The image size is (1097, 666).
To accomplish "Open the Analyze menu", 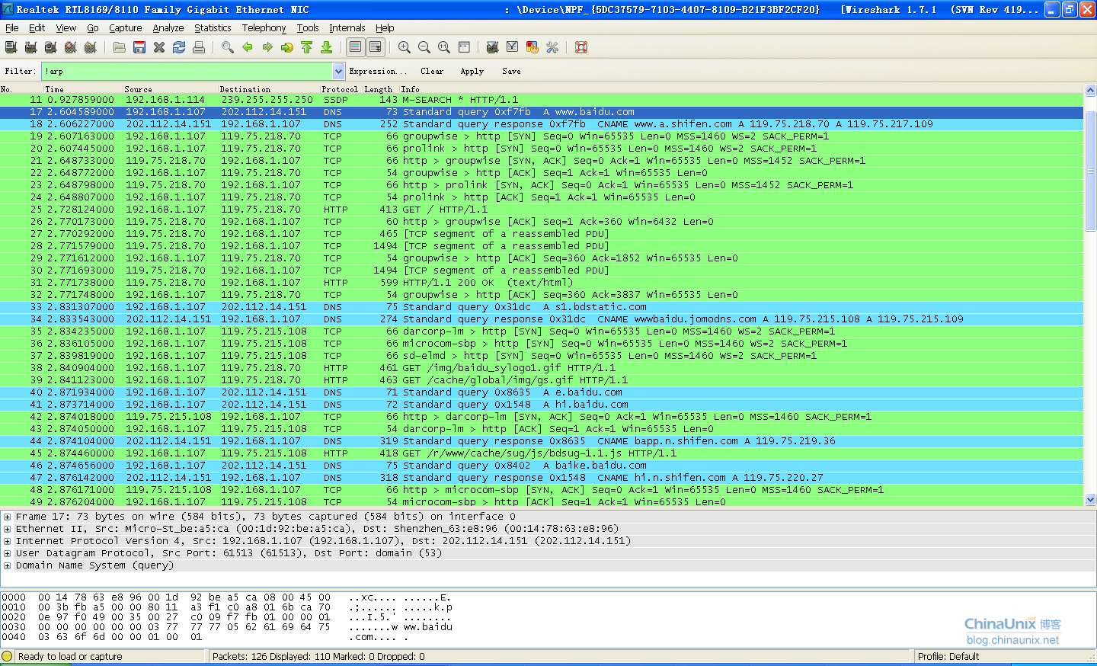I will 168,27.
